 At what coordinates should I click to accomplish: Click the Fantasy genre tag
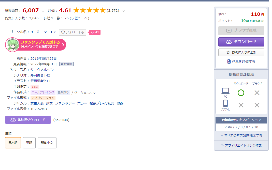tap(65, 103)
